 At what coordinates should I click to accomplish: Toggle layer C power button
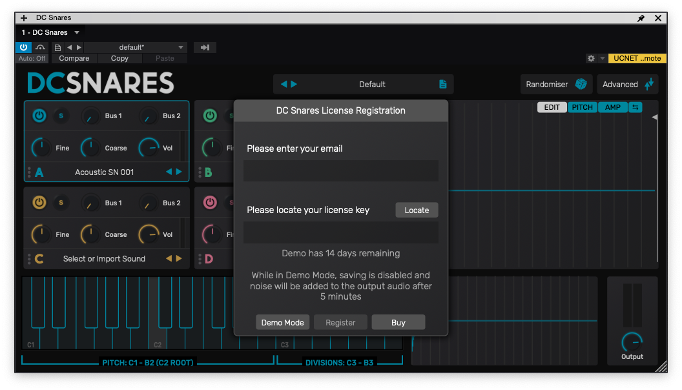click(x=39, y=203)
